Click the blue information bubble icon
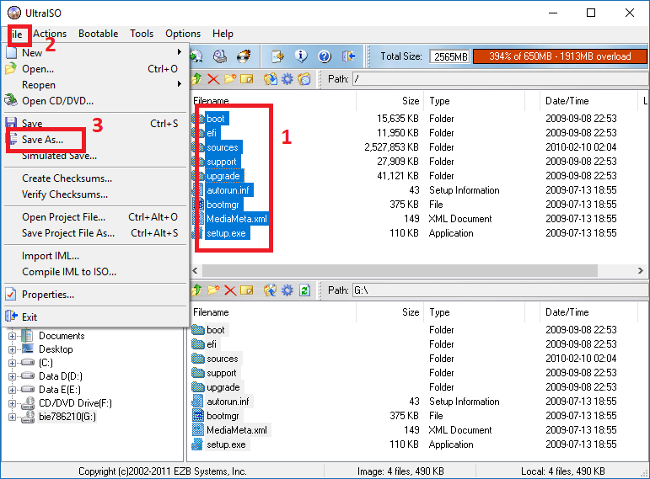 click(301, 56)
